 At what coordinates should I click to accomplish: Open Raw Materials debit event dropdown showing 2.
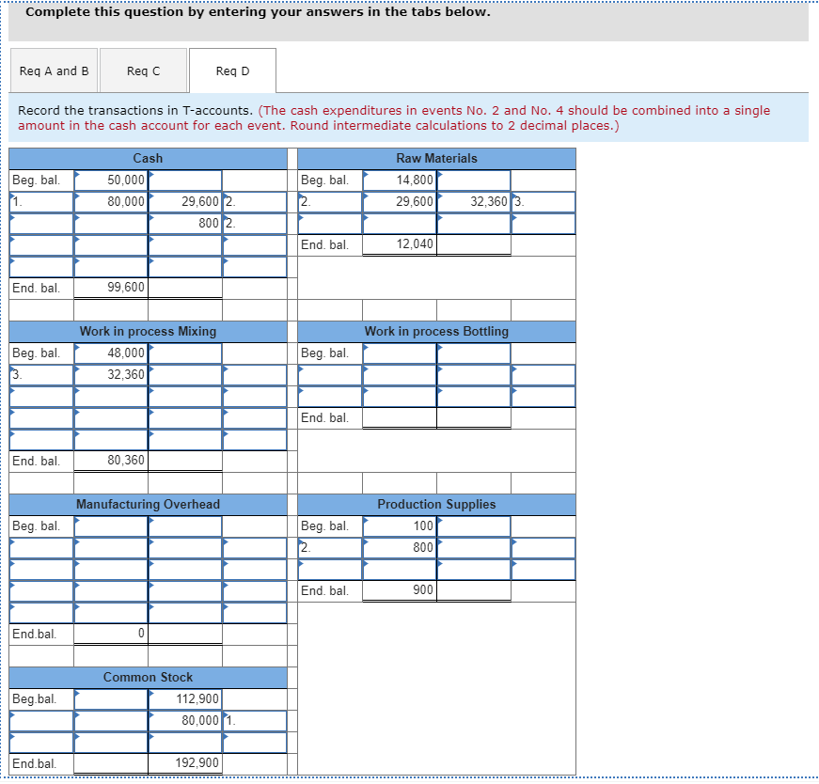point(330,201)
